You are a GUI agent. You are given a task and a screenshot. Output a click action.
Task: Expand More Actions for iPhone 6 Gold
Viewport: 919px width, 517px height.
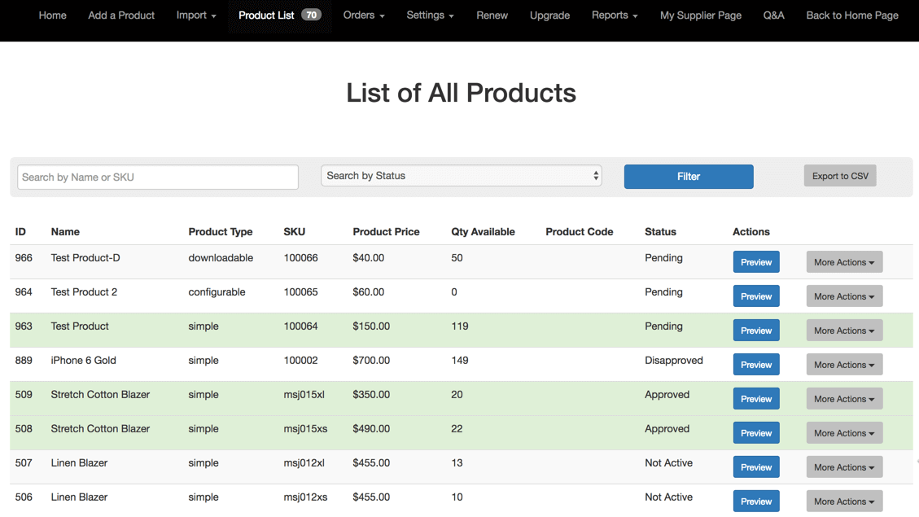tap(844, 365)
